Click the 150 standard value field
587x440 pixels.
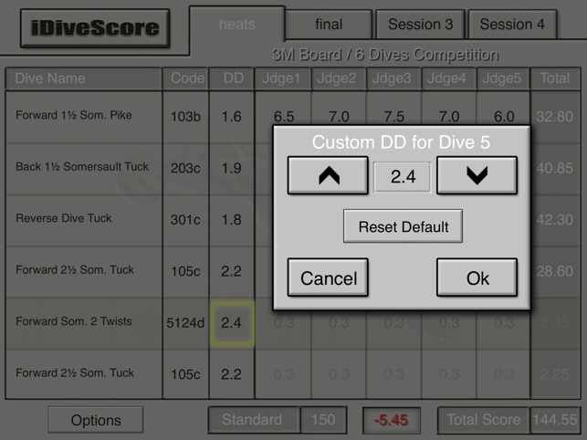coord(323,420)
